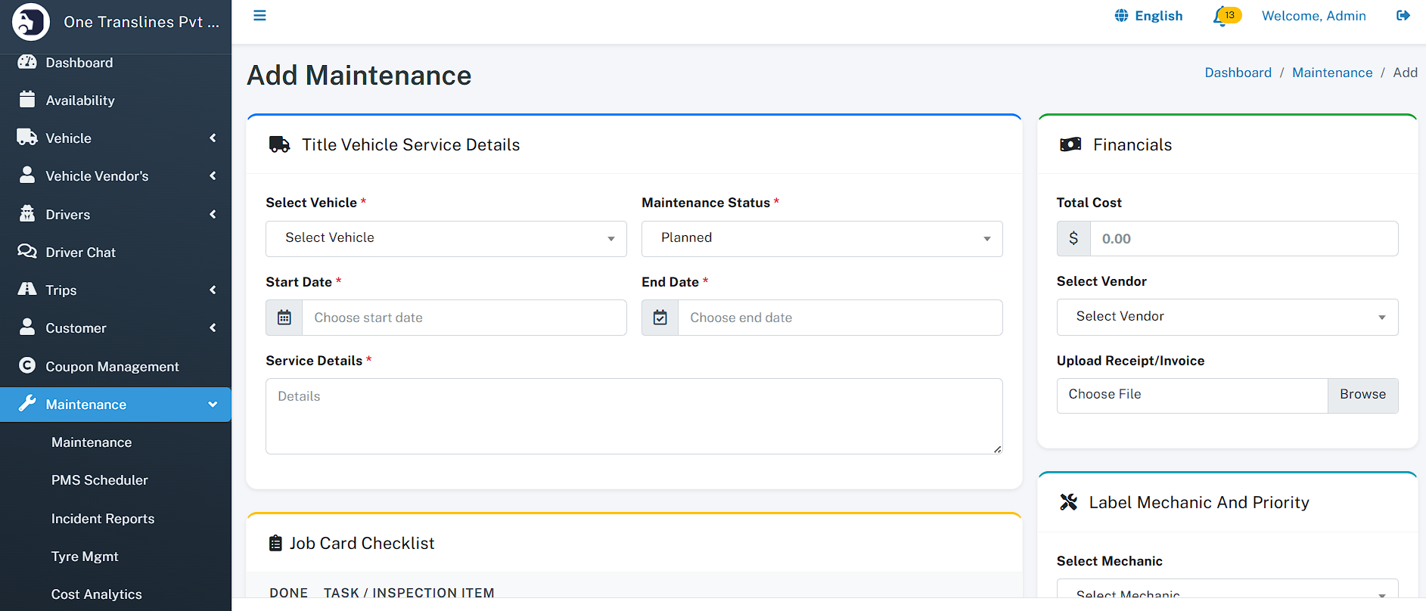Viewport: 1426px width, 611px height.
Task: Open the notifications bell icon
Action: click(1220, 17)
